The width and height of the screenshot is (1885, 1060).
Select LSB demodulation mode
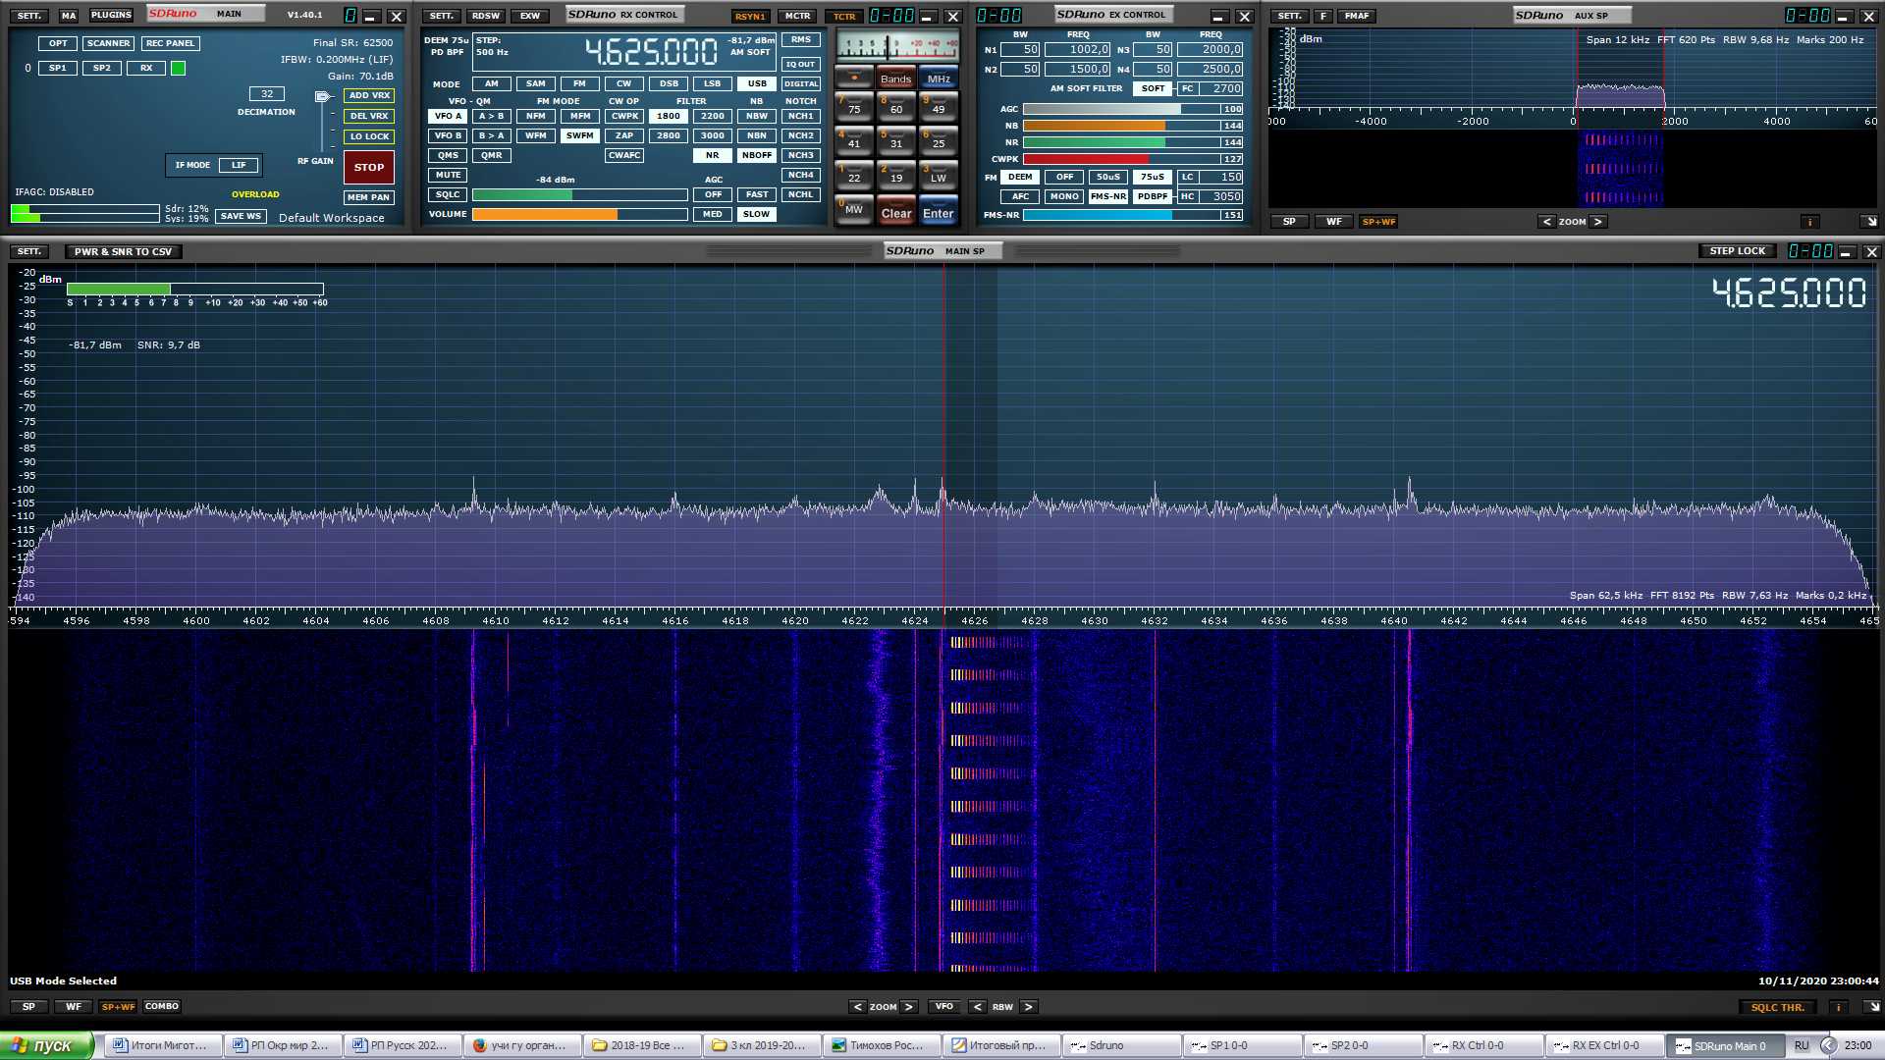(x=713, y=83)
